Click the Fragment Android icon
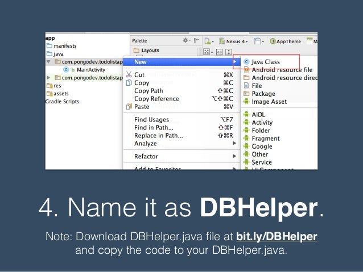This screenshot has height=272, width=363. point(246,138)
